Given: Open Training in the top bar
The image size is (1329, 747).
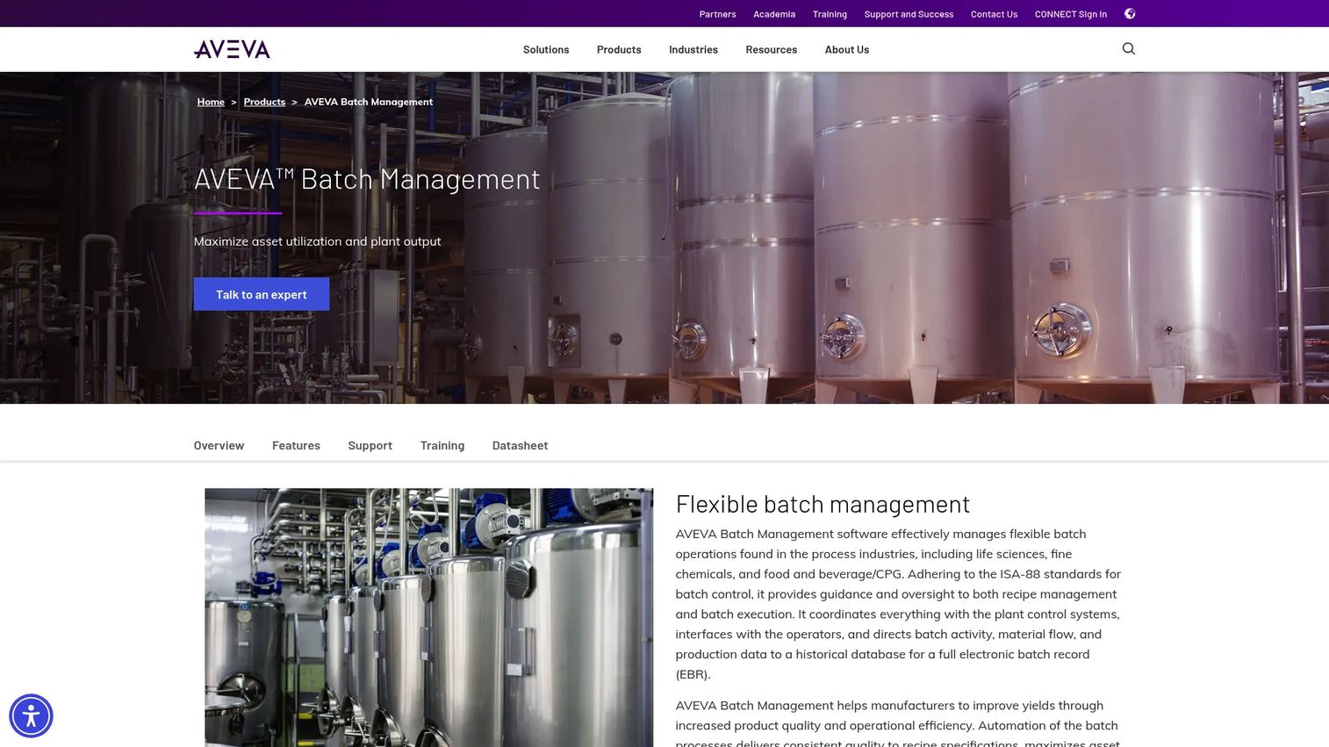Looking at the screenshot, I should click(x=830, y=14).
